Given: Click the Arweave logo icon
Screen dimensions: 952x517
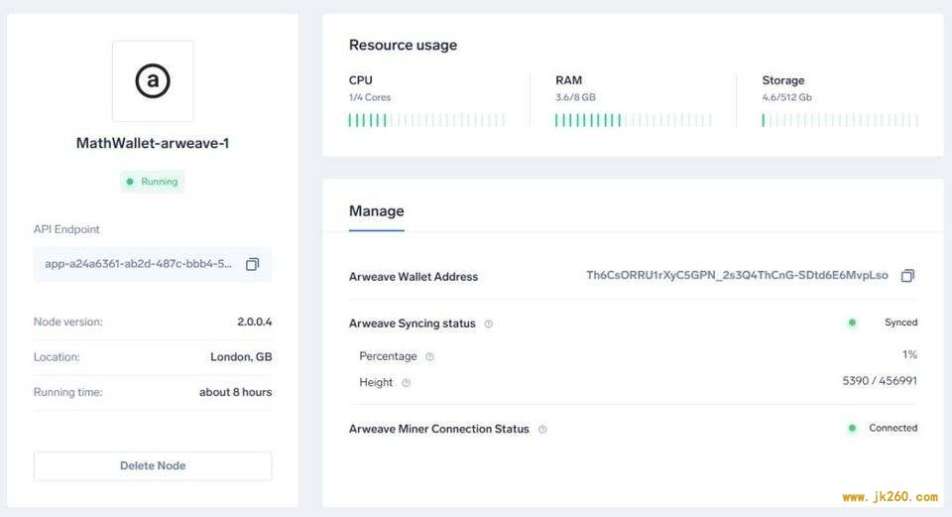Looking at the screenshot, I should pyautogui.click(x=153, y=80).
